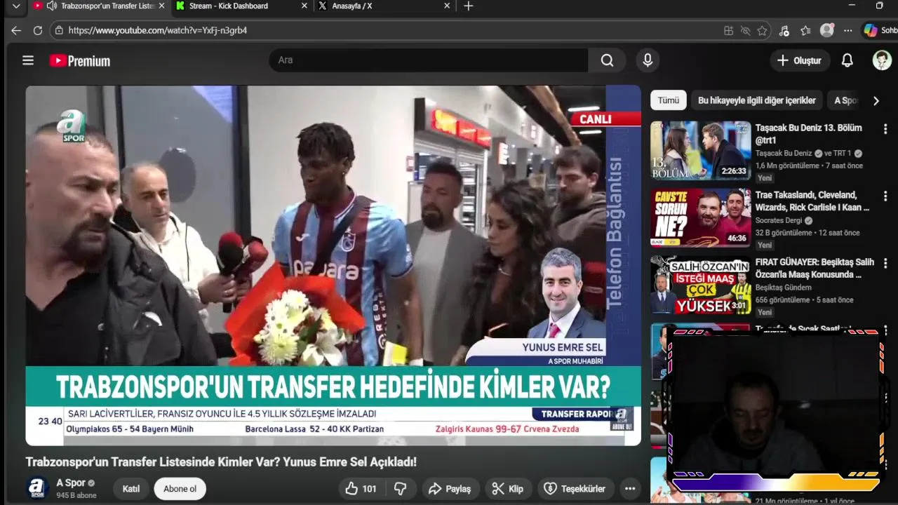
Task: Click the search magnifier button
Action: (x=607, y=60)
